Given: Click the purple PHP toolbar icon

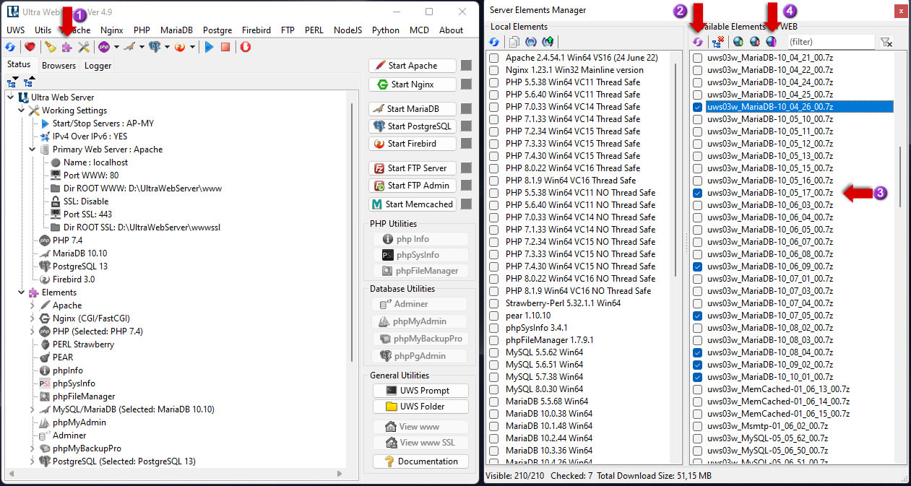Looking at the screenshot, I should (x=104, y=47).
